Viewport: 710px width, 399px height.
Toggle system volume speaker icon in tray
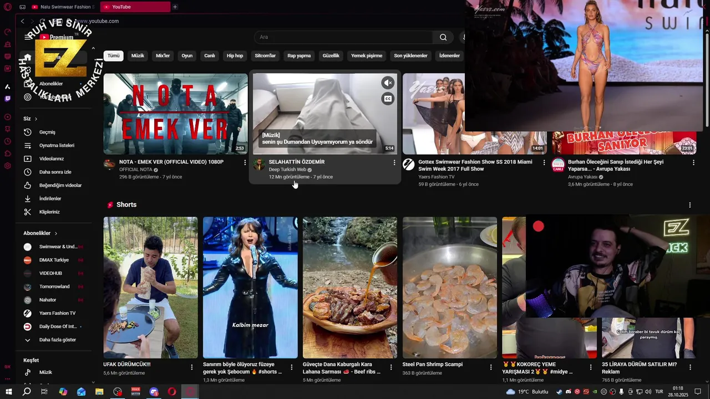(x=648, y=392)
